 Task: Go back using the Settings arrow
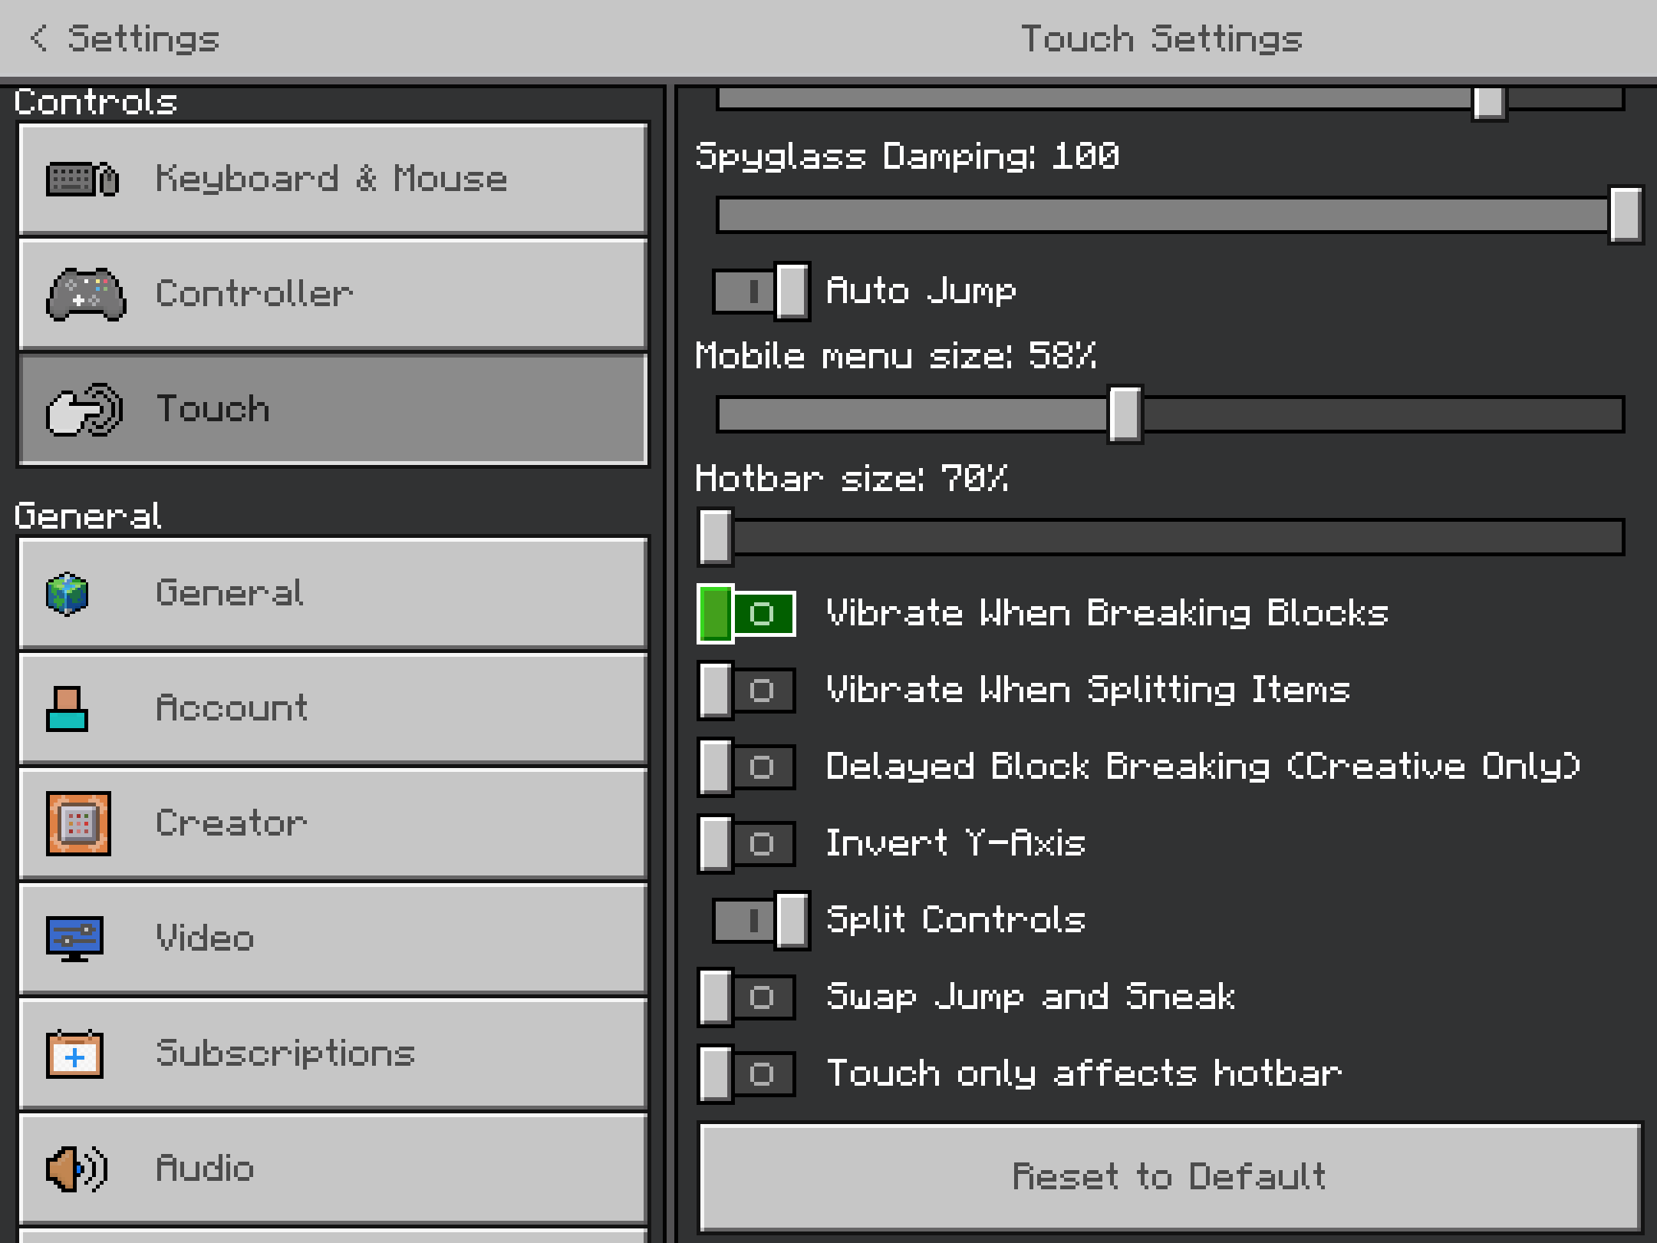(38, 38)
